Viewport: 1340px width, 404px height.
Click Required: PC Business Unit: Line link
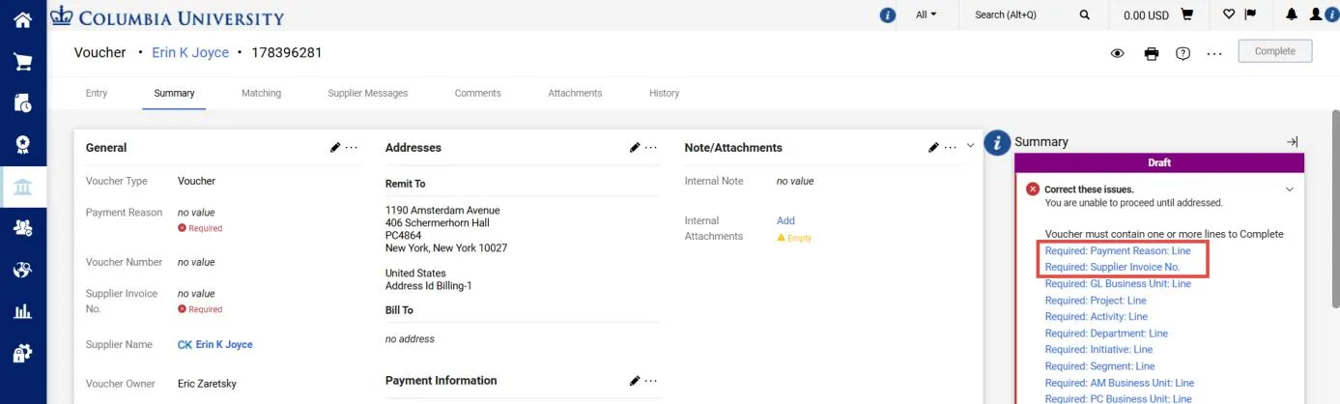[x=1119, y=398]
